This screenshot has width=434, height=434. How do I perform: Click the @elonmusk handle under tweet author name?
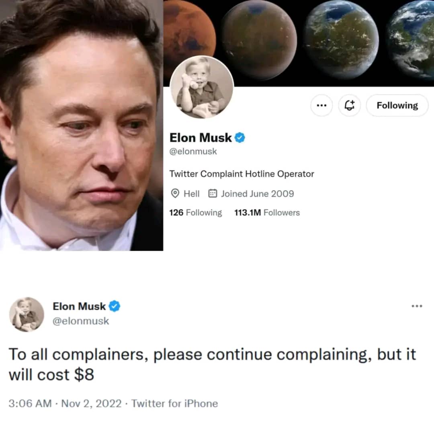click(x=81, y=321)
